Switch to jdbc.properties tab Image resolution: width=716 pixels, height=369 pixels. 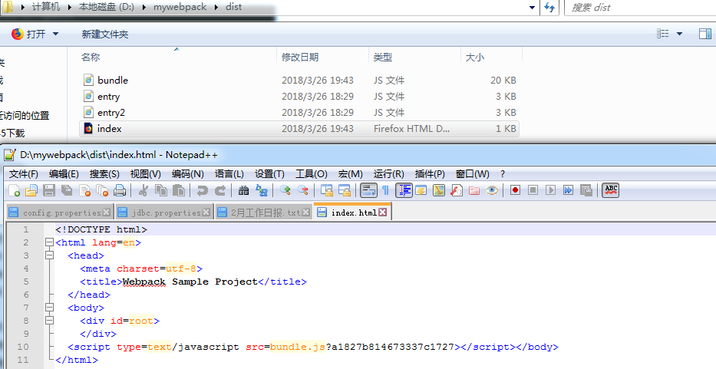click(164, 213)
